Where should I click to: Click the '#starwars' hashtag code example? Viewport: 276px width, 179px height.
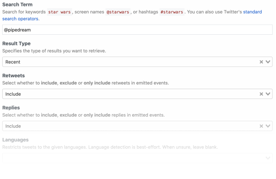click(x=172, y=12)
